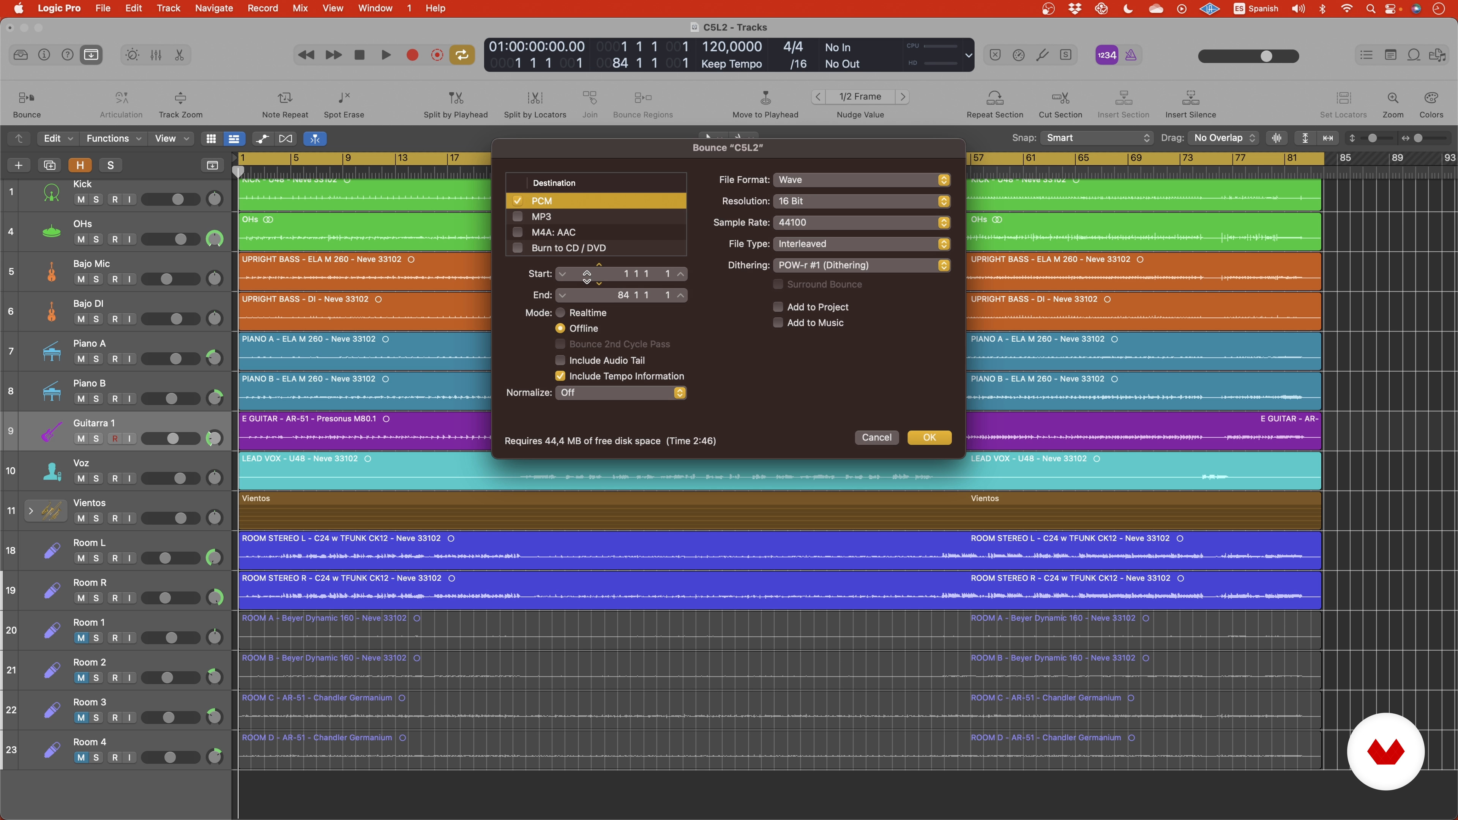The image size is (1458, 820).
Task: Open Track Zoom tool in toolbar
Action: pyautogui.click(x=180, y=98)
